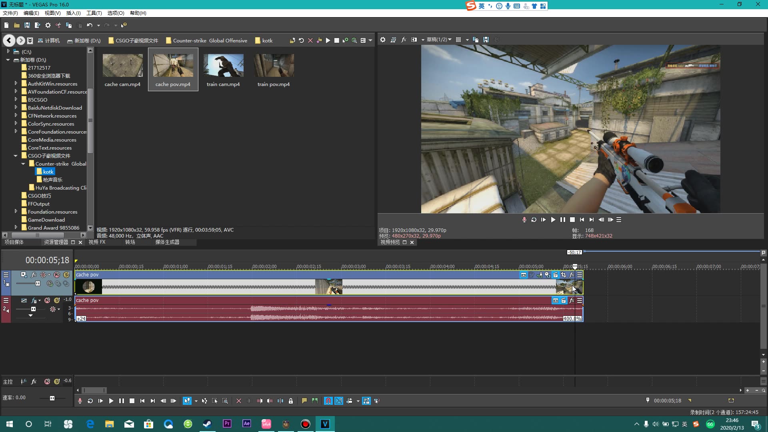Toggle split screen view in preview toolbar

[414, 40]
